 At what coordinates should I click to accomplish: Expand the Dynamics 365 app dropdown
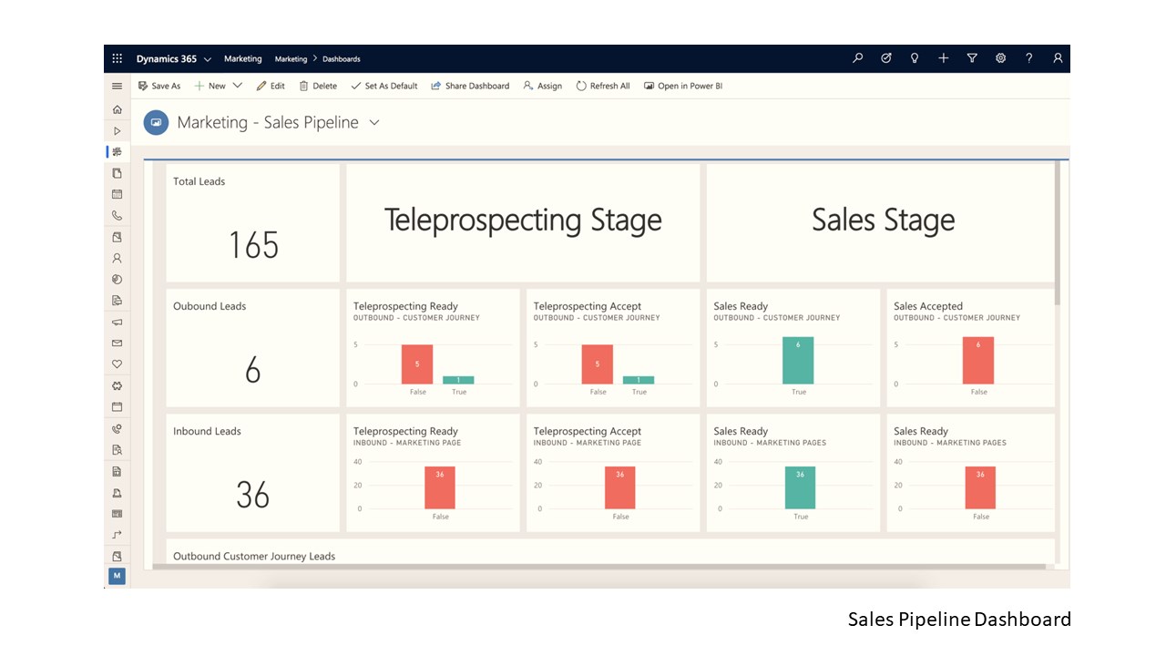[x=208, y=59]
